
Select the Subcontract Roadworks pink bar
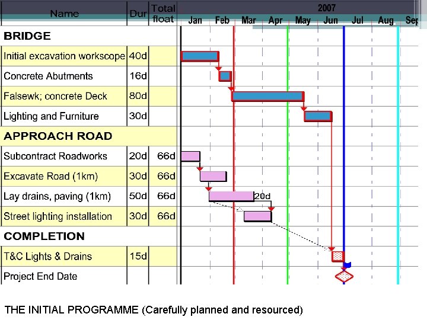click(190, 156)
